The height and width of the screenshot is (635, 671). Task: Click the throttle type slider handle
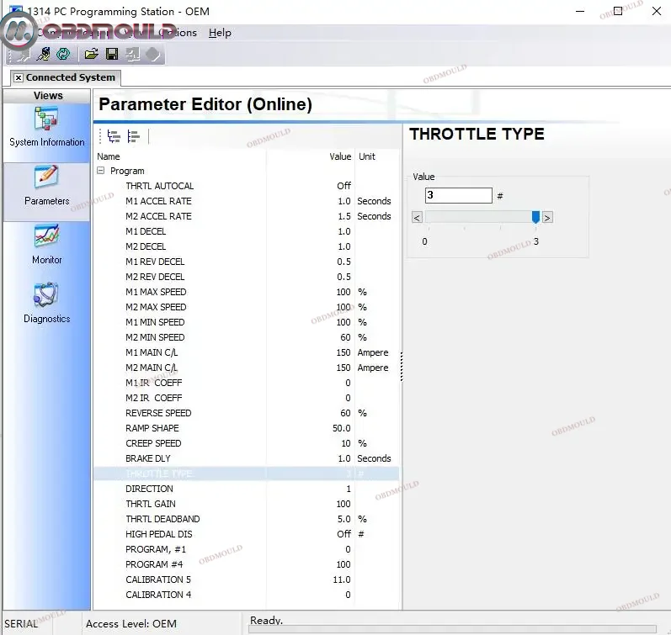coord(535,217)
